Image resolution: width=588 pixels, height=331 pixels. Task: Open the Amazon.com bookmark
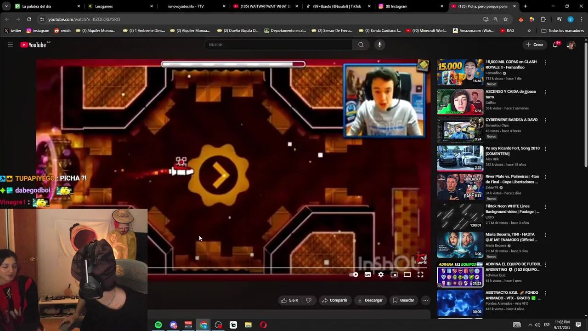pos(473,31)
